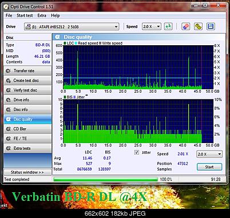Viewport: 230px width, 218px height.
Task: Click the Position value 47312
Action: point(183,164)
